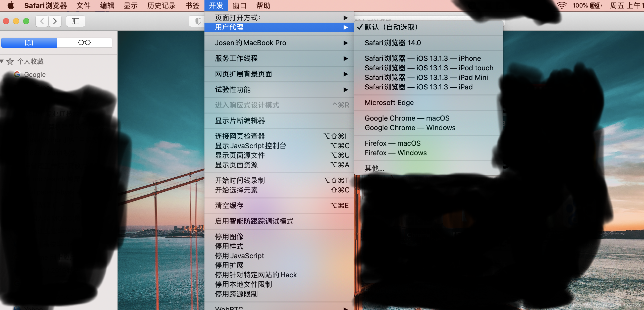Click the Safari back navigation arrow

tap(42, 21)
